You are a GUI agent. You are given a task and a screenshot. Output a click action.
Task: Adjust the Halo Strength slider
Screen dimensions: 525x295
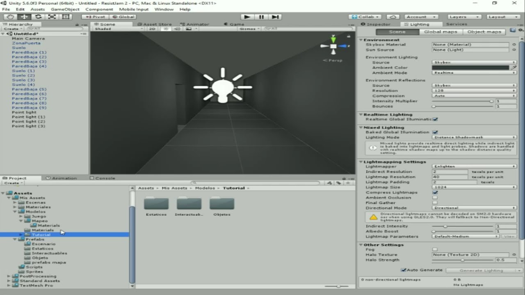(462, 260)
